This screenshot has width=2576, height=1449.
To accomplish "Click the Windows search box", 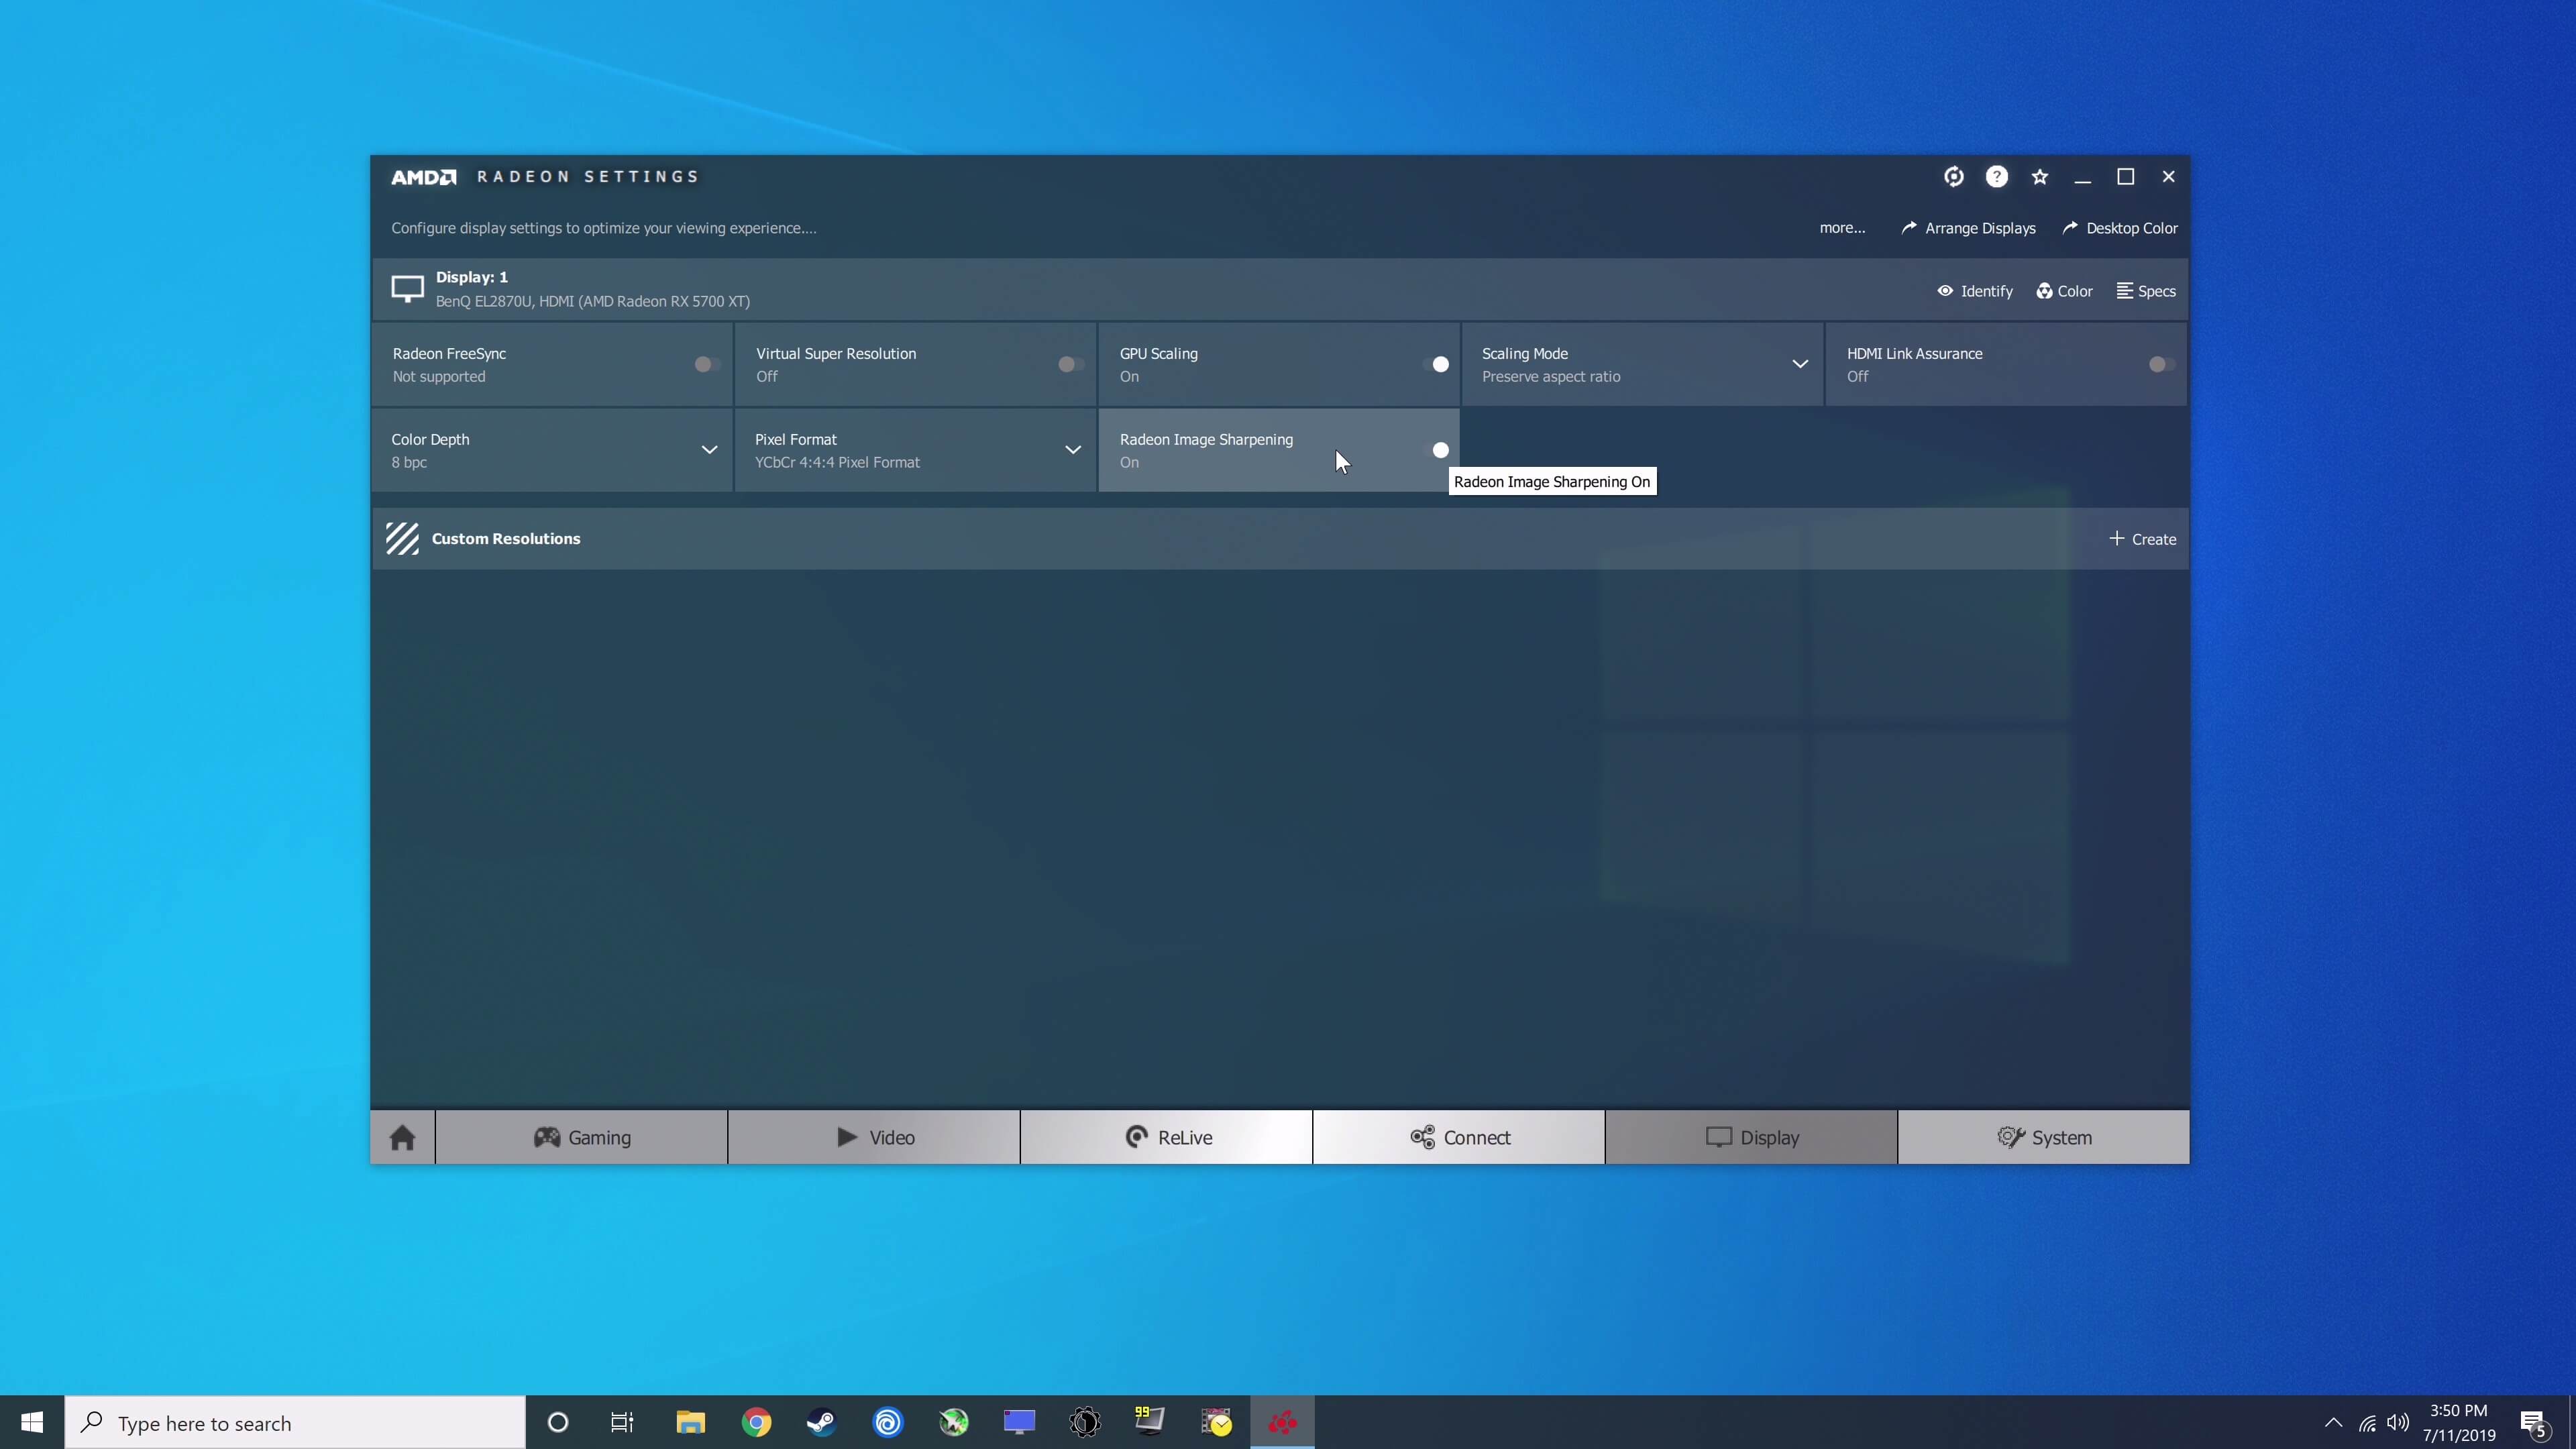I will (295, 1421).
